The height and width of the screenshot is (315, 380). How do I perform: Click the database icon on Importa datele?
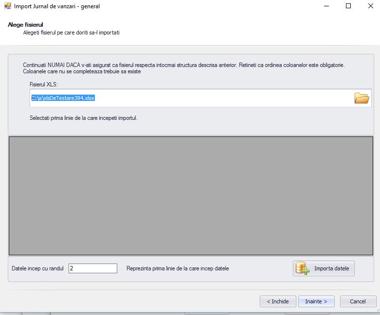pyautogui.click(x=303, y=268)
